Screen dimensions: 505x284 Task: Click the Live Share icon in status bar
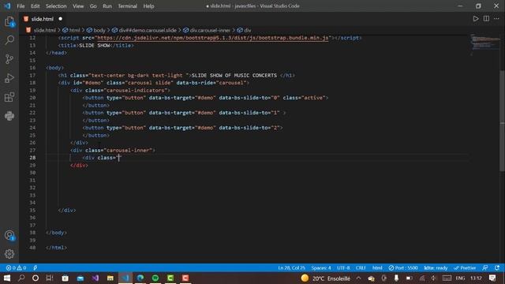[x=35, y=268]
